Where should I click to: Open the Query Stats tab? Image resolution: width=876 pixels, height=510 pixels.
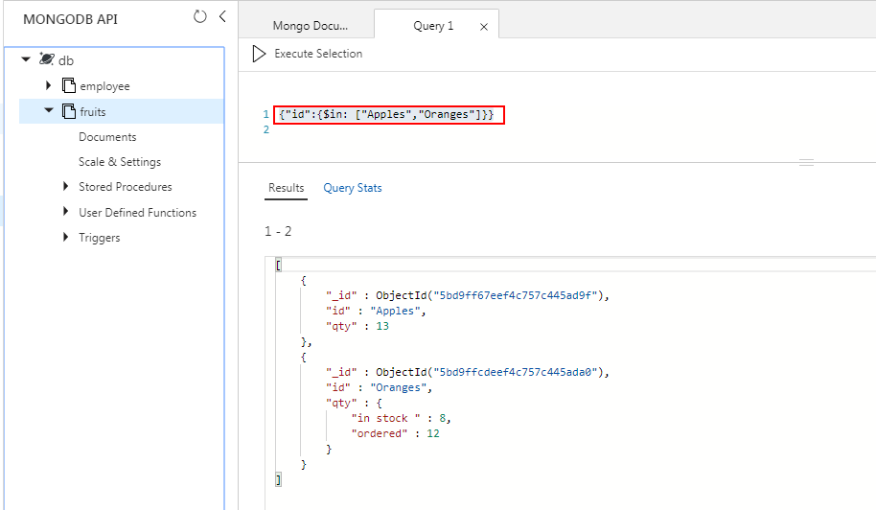(x=353, y=188)
